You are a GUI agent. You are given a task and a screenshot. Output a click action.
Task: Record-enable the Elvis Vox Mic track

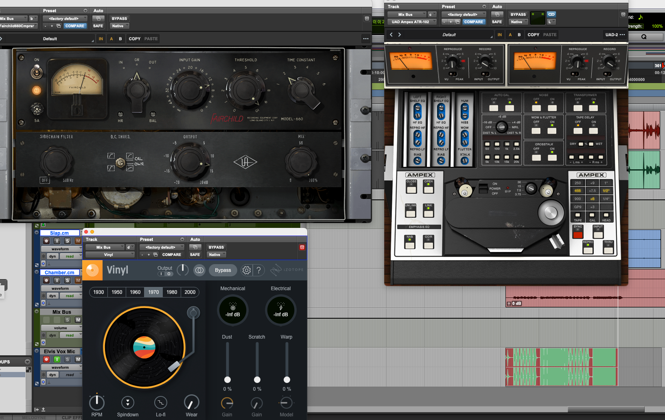pos(46,359)
